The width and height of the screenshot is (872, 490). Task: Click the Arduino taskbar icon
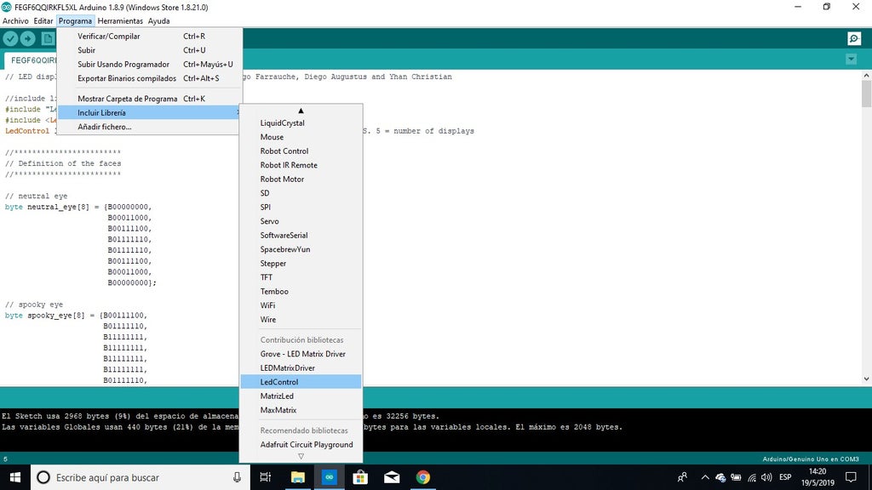(330, 477)
